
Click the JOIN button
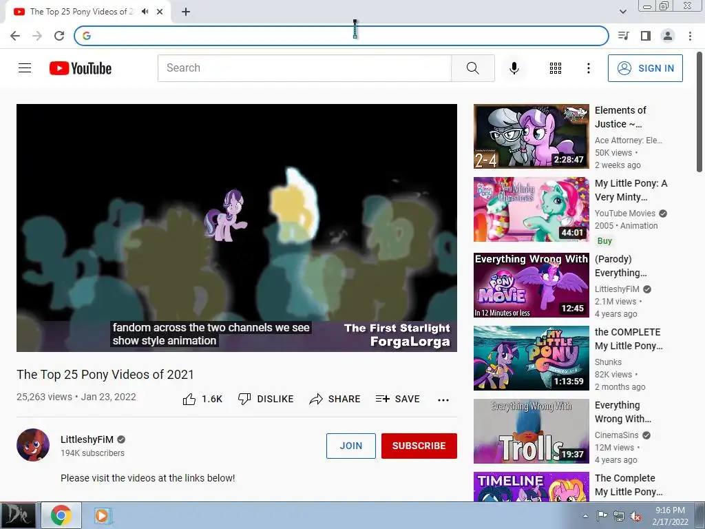350,446
